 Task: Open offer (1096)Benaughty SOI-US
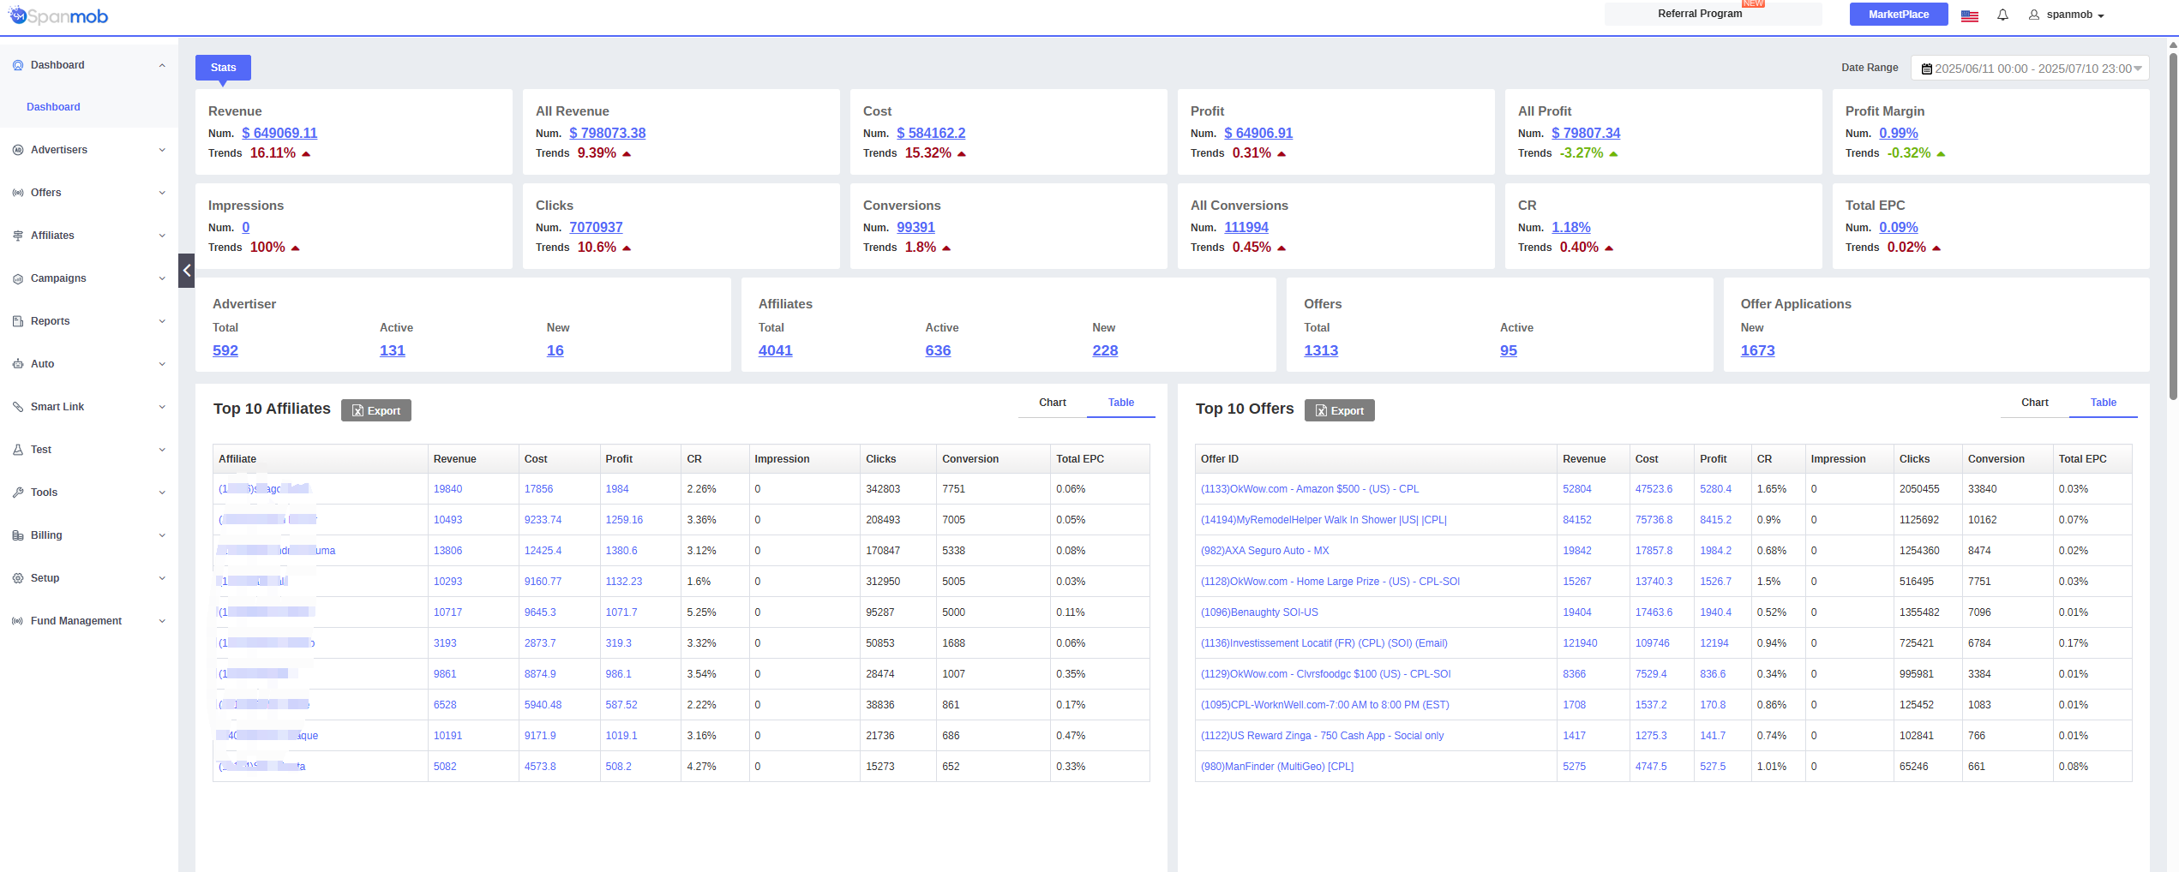point(1259,612)
